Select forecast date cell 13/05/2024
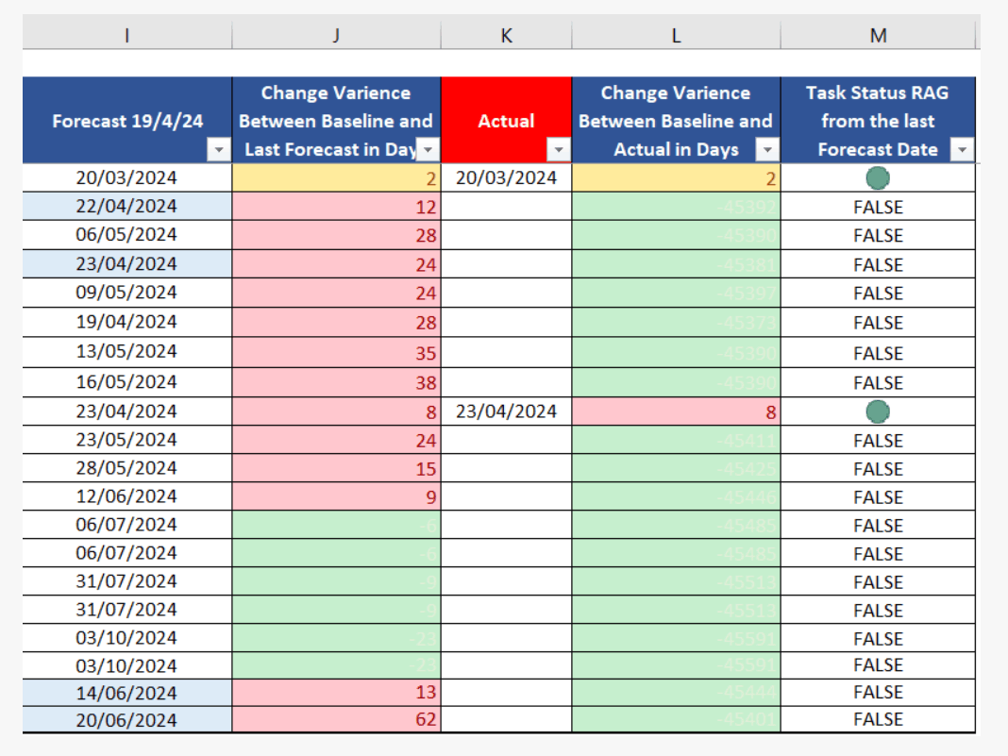Image resolution: width=1008 pixels, height=756 pixels. [127, 352]
